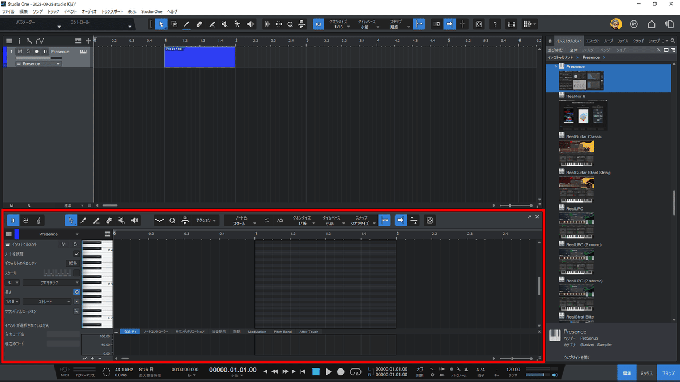Open Sound Variation wrench settings
Image resolution: width=680 pixels, height=382 pixels.
(x=76, y=311)
